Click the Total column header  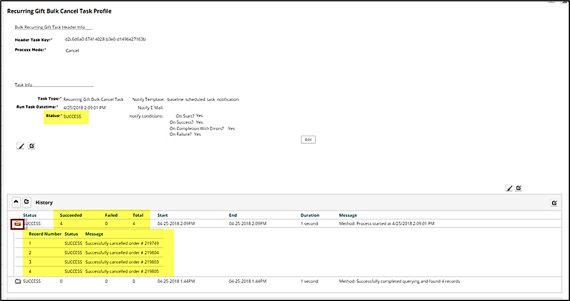coord(138,215)
